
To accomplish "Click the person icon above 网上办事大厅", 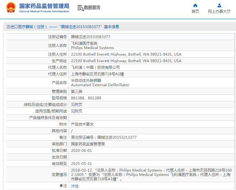I will [219, 5].
